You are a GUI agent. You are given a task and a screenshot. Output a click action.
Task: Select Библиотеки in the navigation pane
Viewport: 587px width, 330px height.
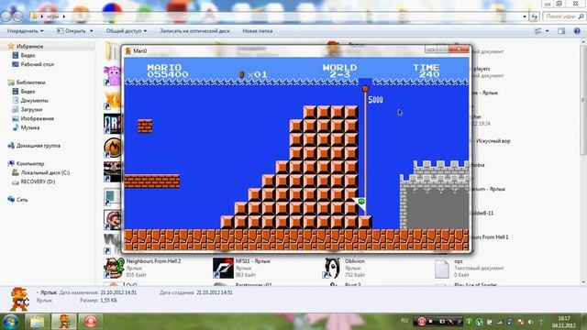click(x=30, y=82)
